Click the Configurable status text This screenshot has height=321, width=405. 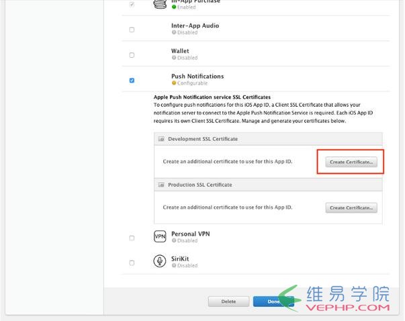[193, 83]
